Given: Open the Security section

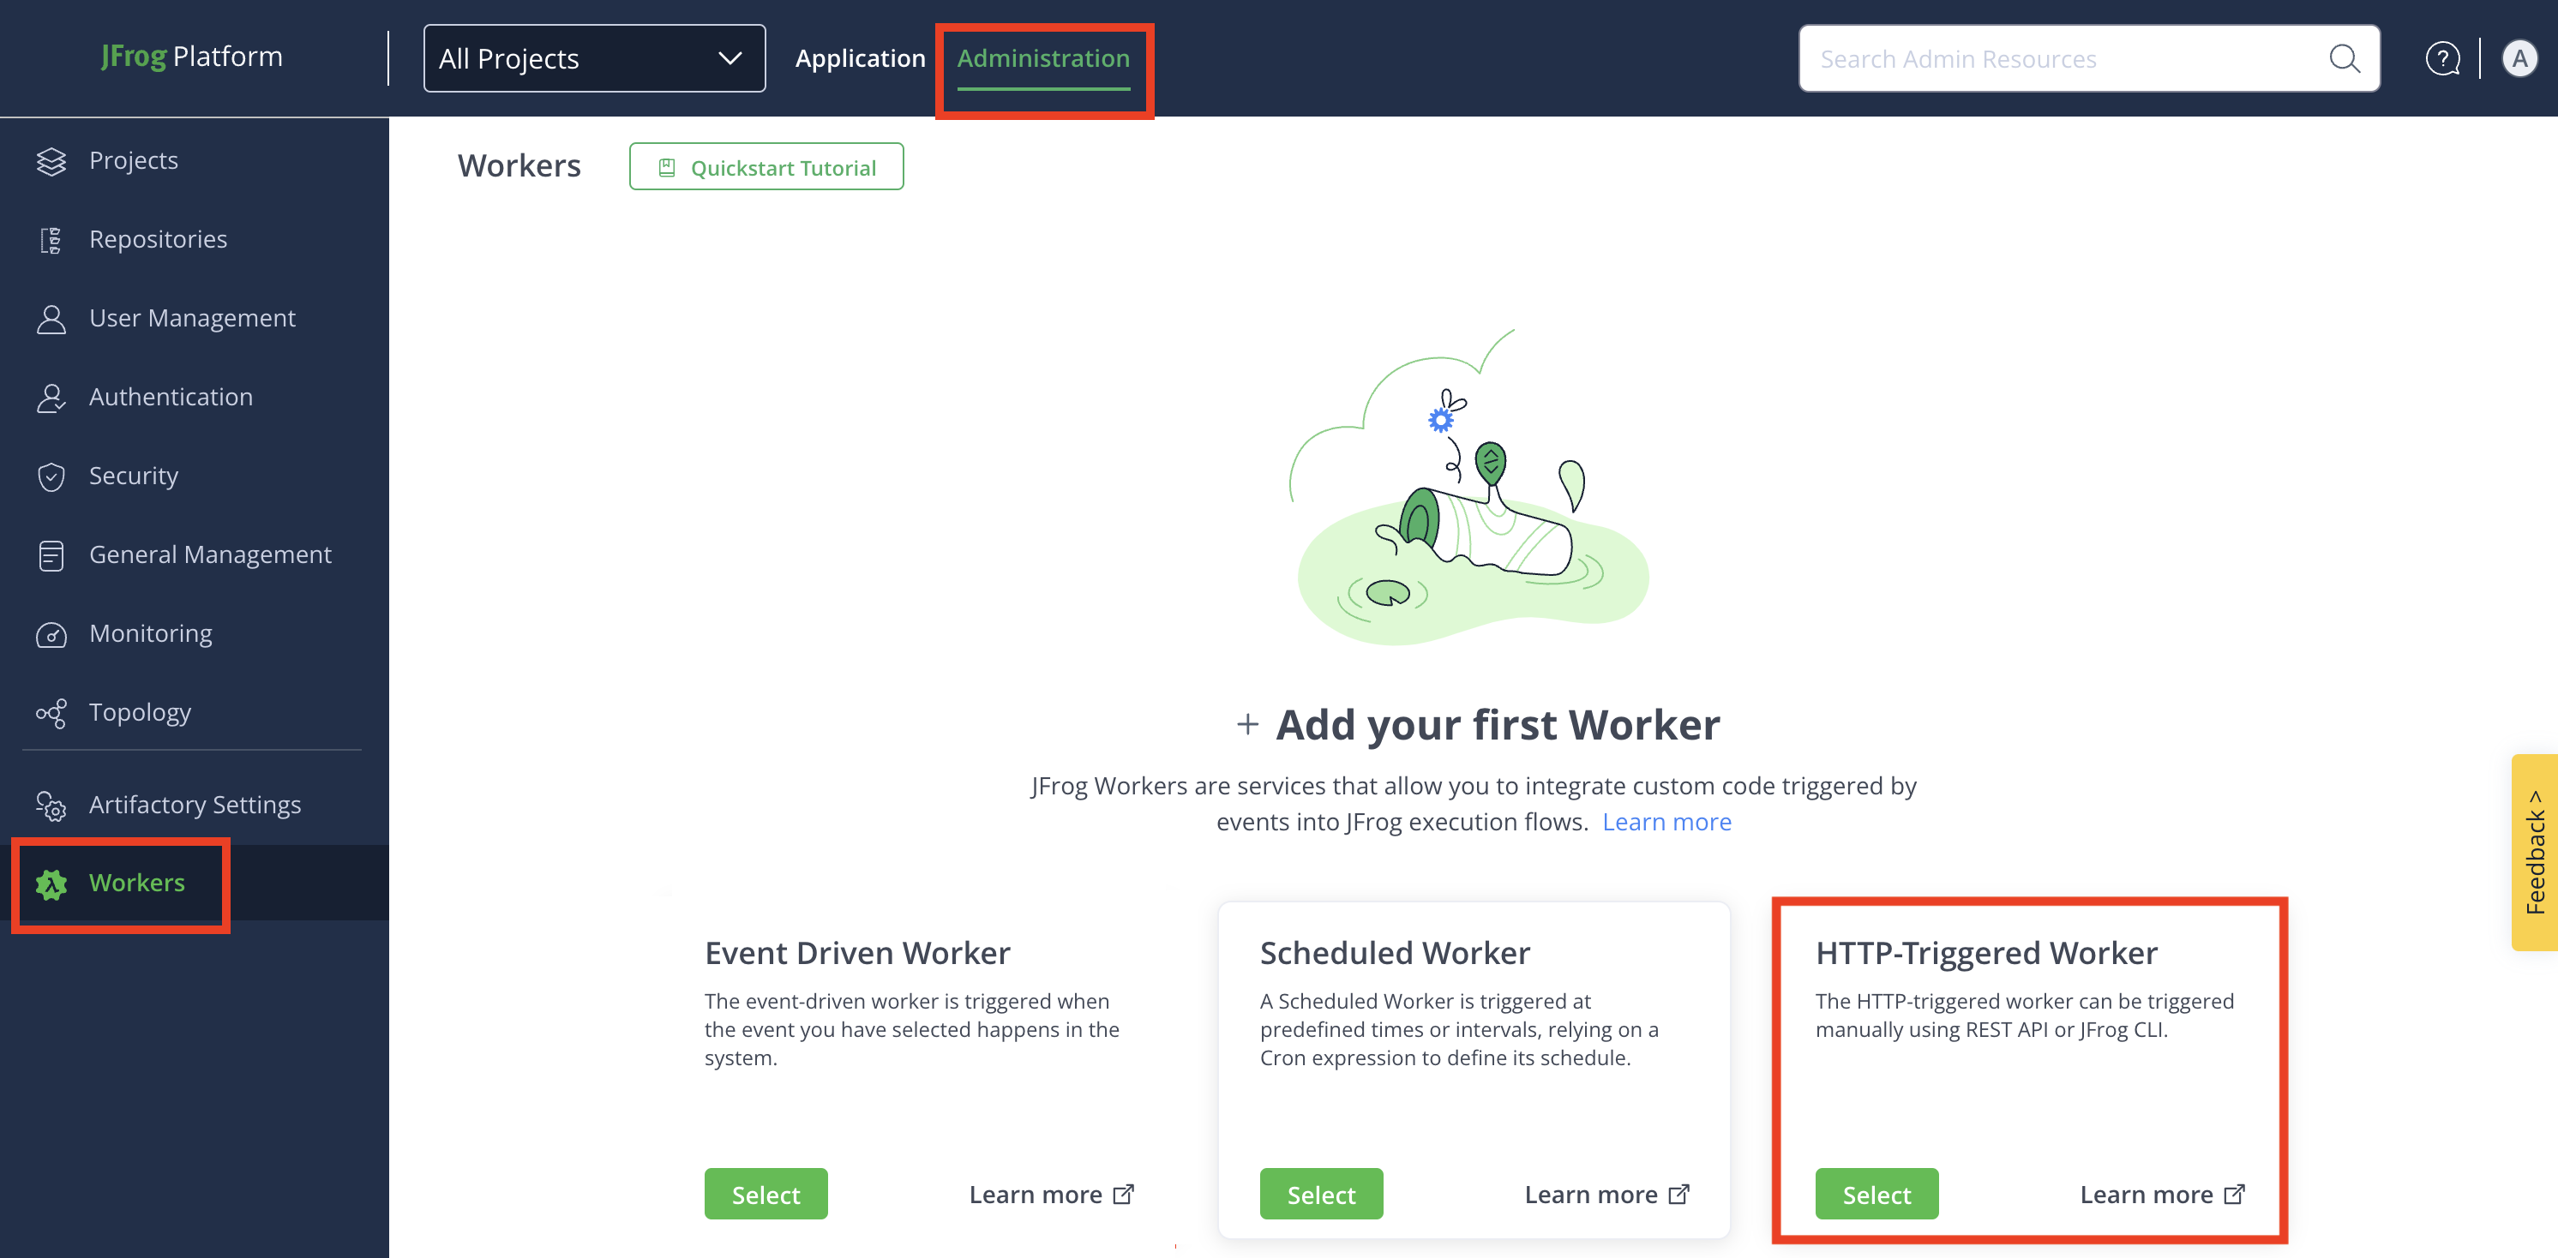Looking at the screenshot, I should tap(51, 476).
